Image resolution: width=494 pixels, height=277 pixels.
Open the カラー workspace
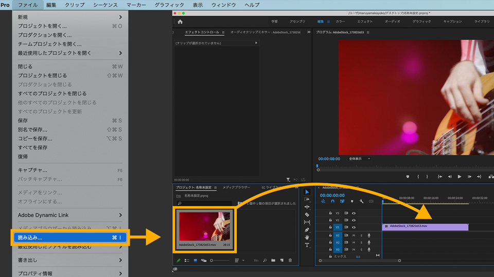point(340,22)
